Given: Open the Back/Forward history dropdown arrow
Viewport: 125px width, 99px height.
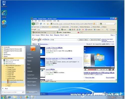Looking at the screenshot, I should (x=38, y=24).
